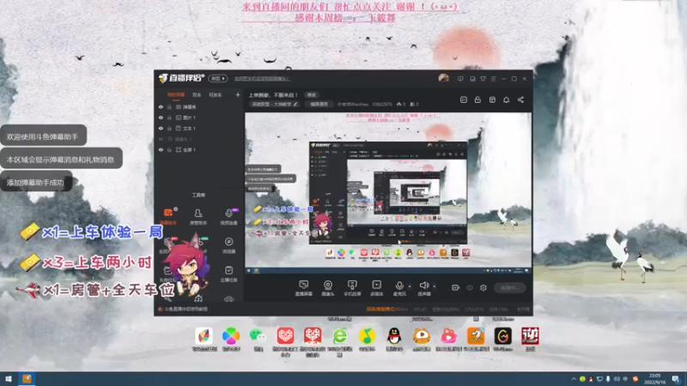Show the hidden 摄像头 1 source
The width and height of the screenshot is (687, 386).
pos(161,139)
